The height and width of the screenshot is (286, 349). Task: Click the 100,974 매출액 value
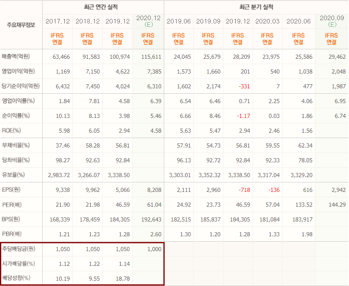pyautogui.click(x=120, y=57)
